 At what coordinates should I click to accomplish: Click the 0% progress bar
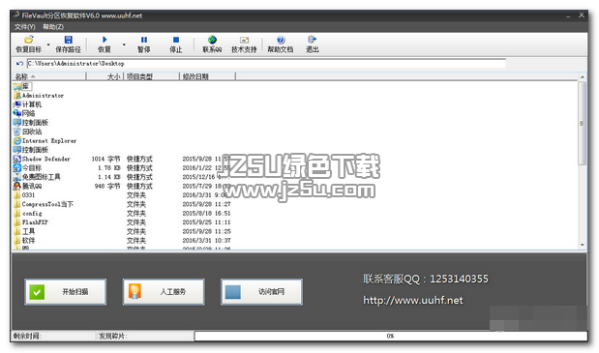[x=391, y=336]
